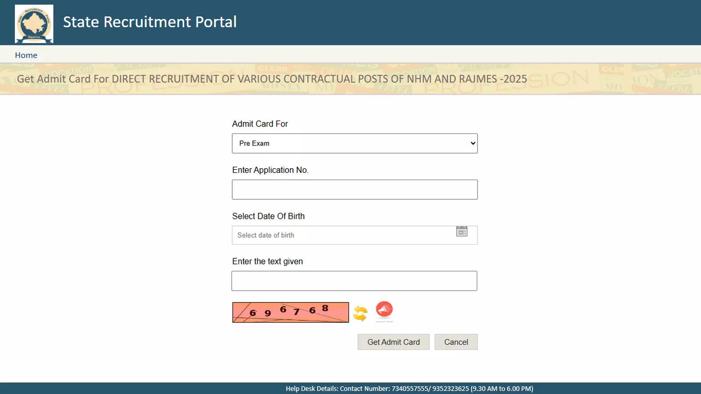Click the NHM and RAJMES admit card heading
The width and height of the screenshot is (701, 394).
point(272,79)
